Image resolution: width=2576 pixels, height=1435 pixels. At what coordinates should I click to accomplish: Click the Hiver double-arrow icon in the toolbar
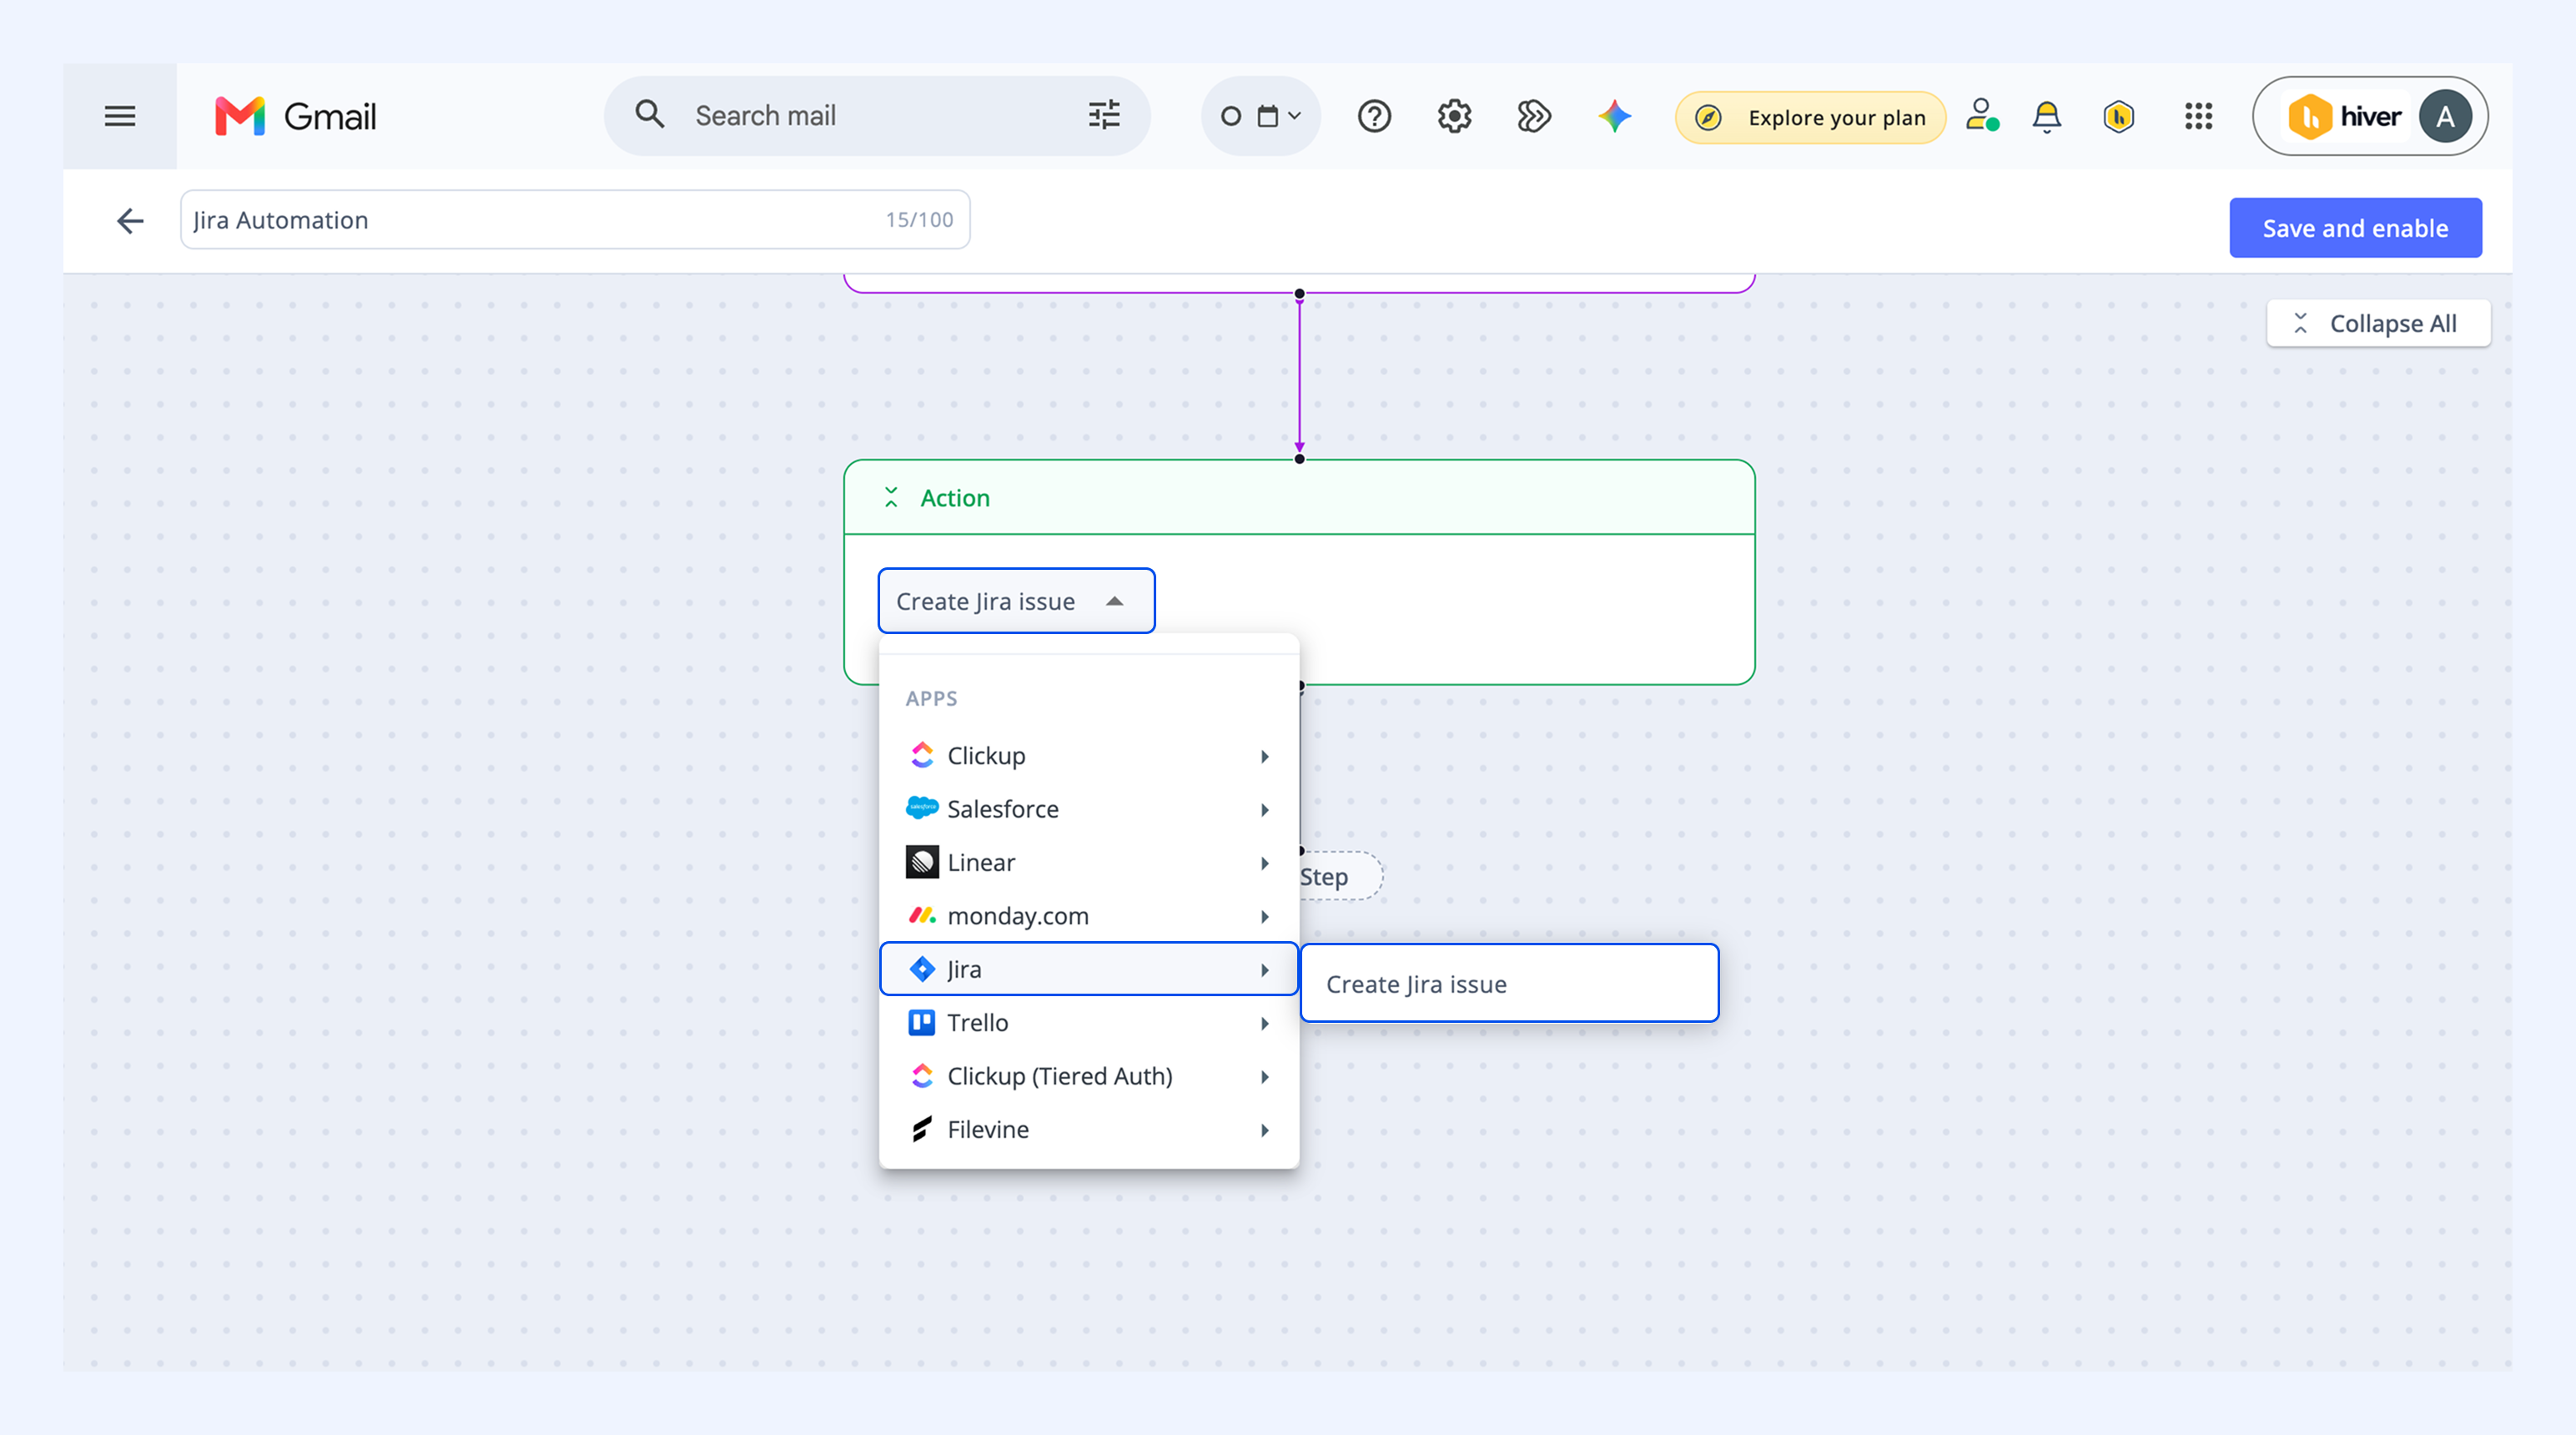[1534, 116]
